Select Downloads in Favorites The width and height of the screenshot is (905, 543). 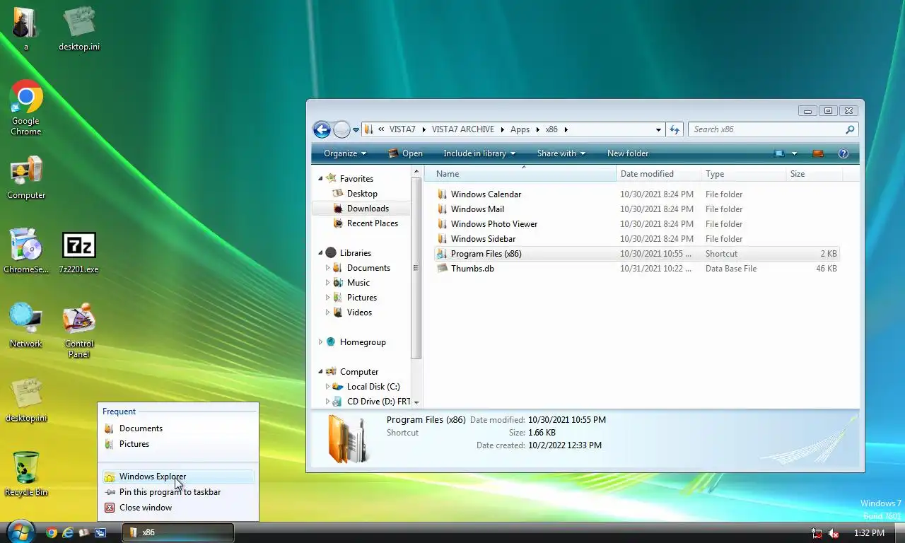(361, 209)
